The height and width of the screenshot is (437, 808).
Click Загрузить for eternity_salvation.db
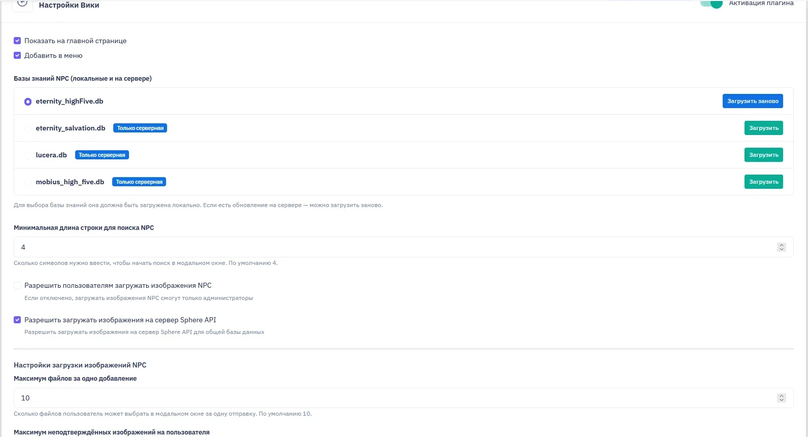pos(763,128)
